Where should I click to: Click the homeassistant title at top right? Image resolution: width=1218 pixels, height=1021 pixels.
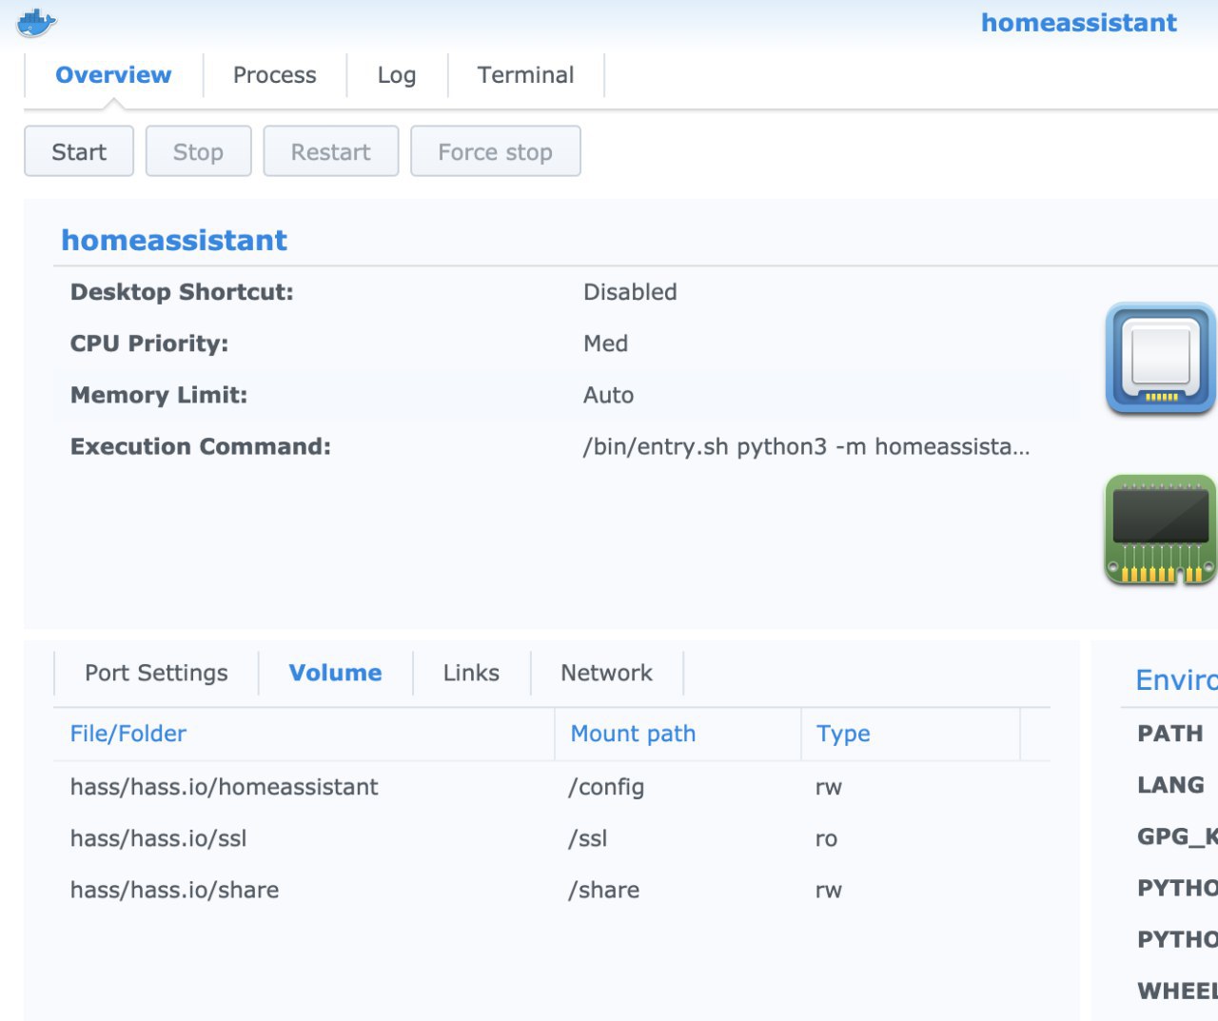1079,22
